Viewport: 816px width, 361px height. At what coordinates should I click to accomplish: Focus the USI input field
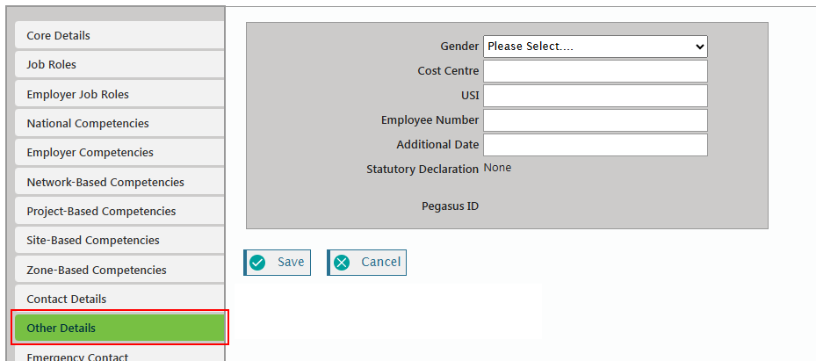click(x=595, y=96)
